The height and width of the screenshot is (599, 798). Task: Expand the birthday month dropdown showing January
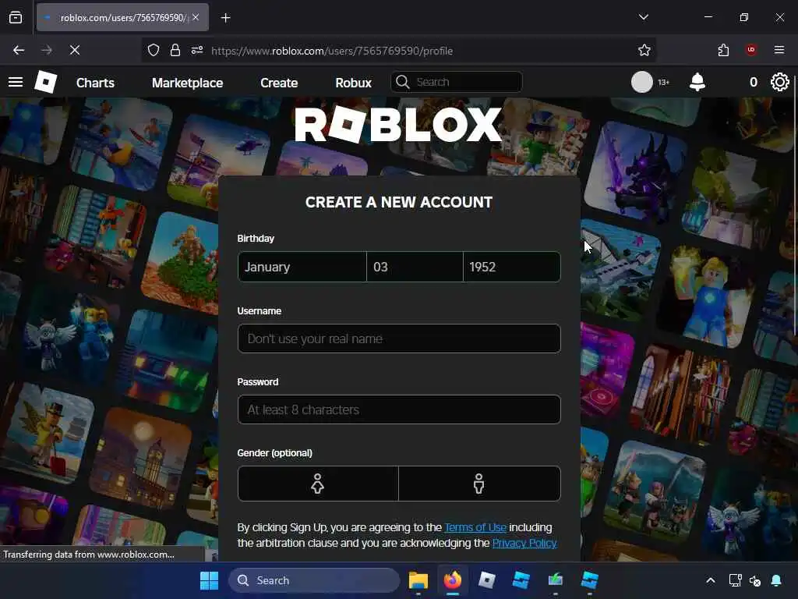302,267
